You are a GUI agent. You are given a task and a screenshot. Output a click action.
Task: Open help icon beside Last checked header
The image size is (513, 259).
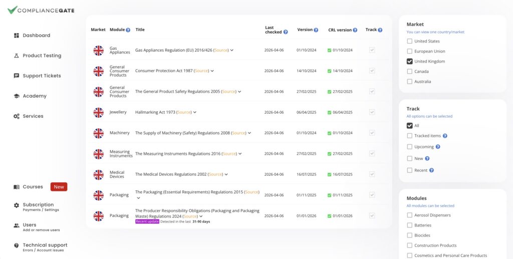(x=286, y=32)
